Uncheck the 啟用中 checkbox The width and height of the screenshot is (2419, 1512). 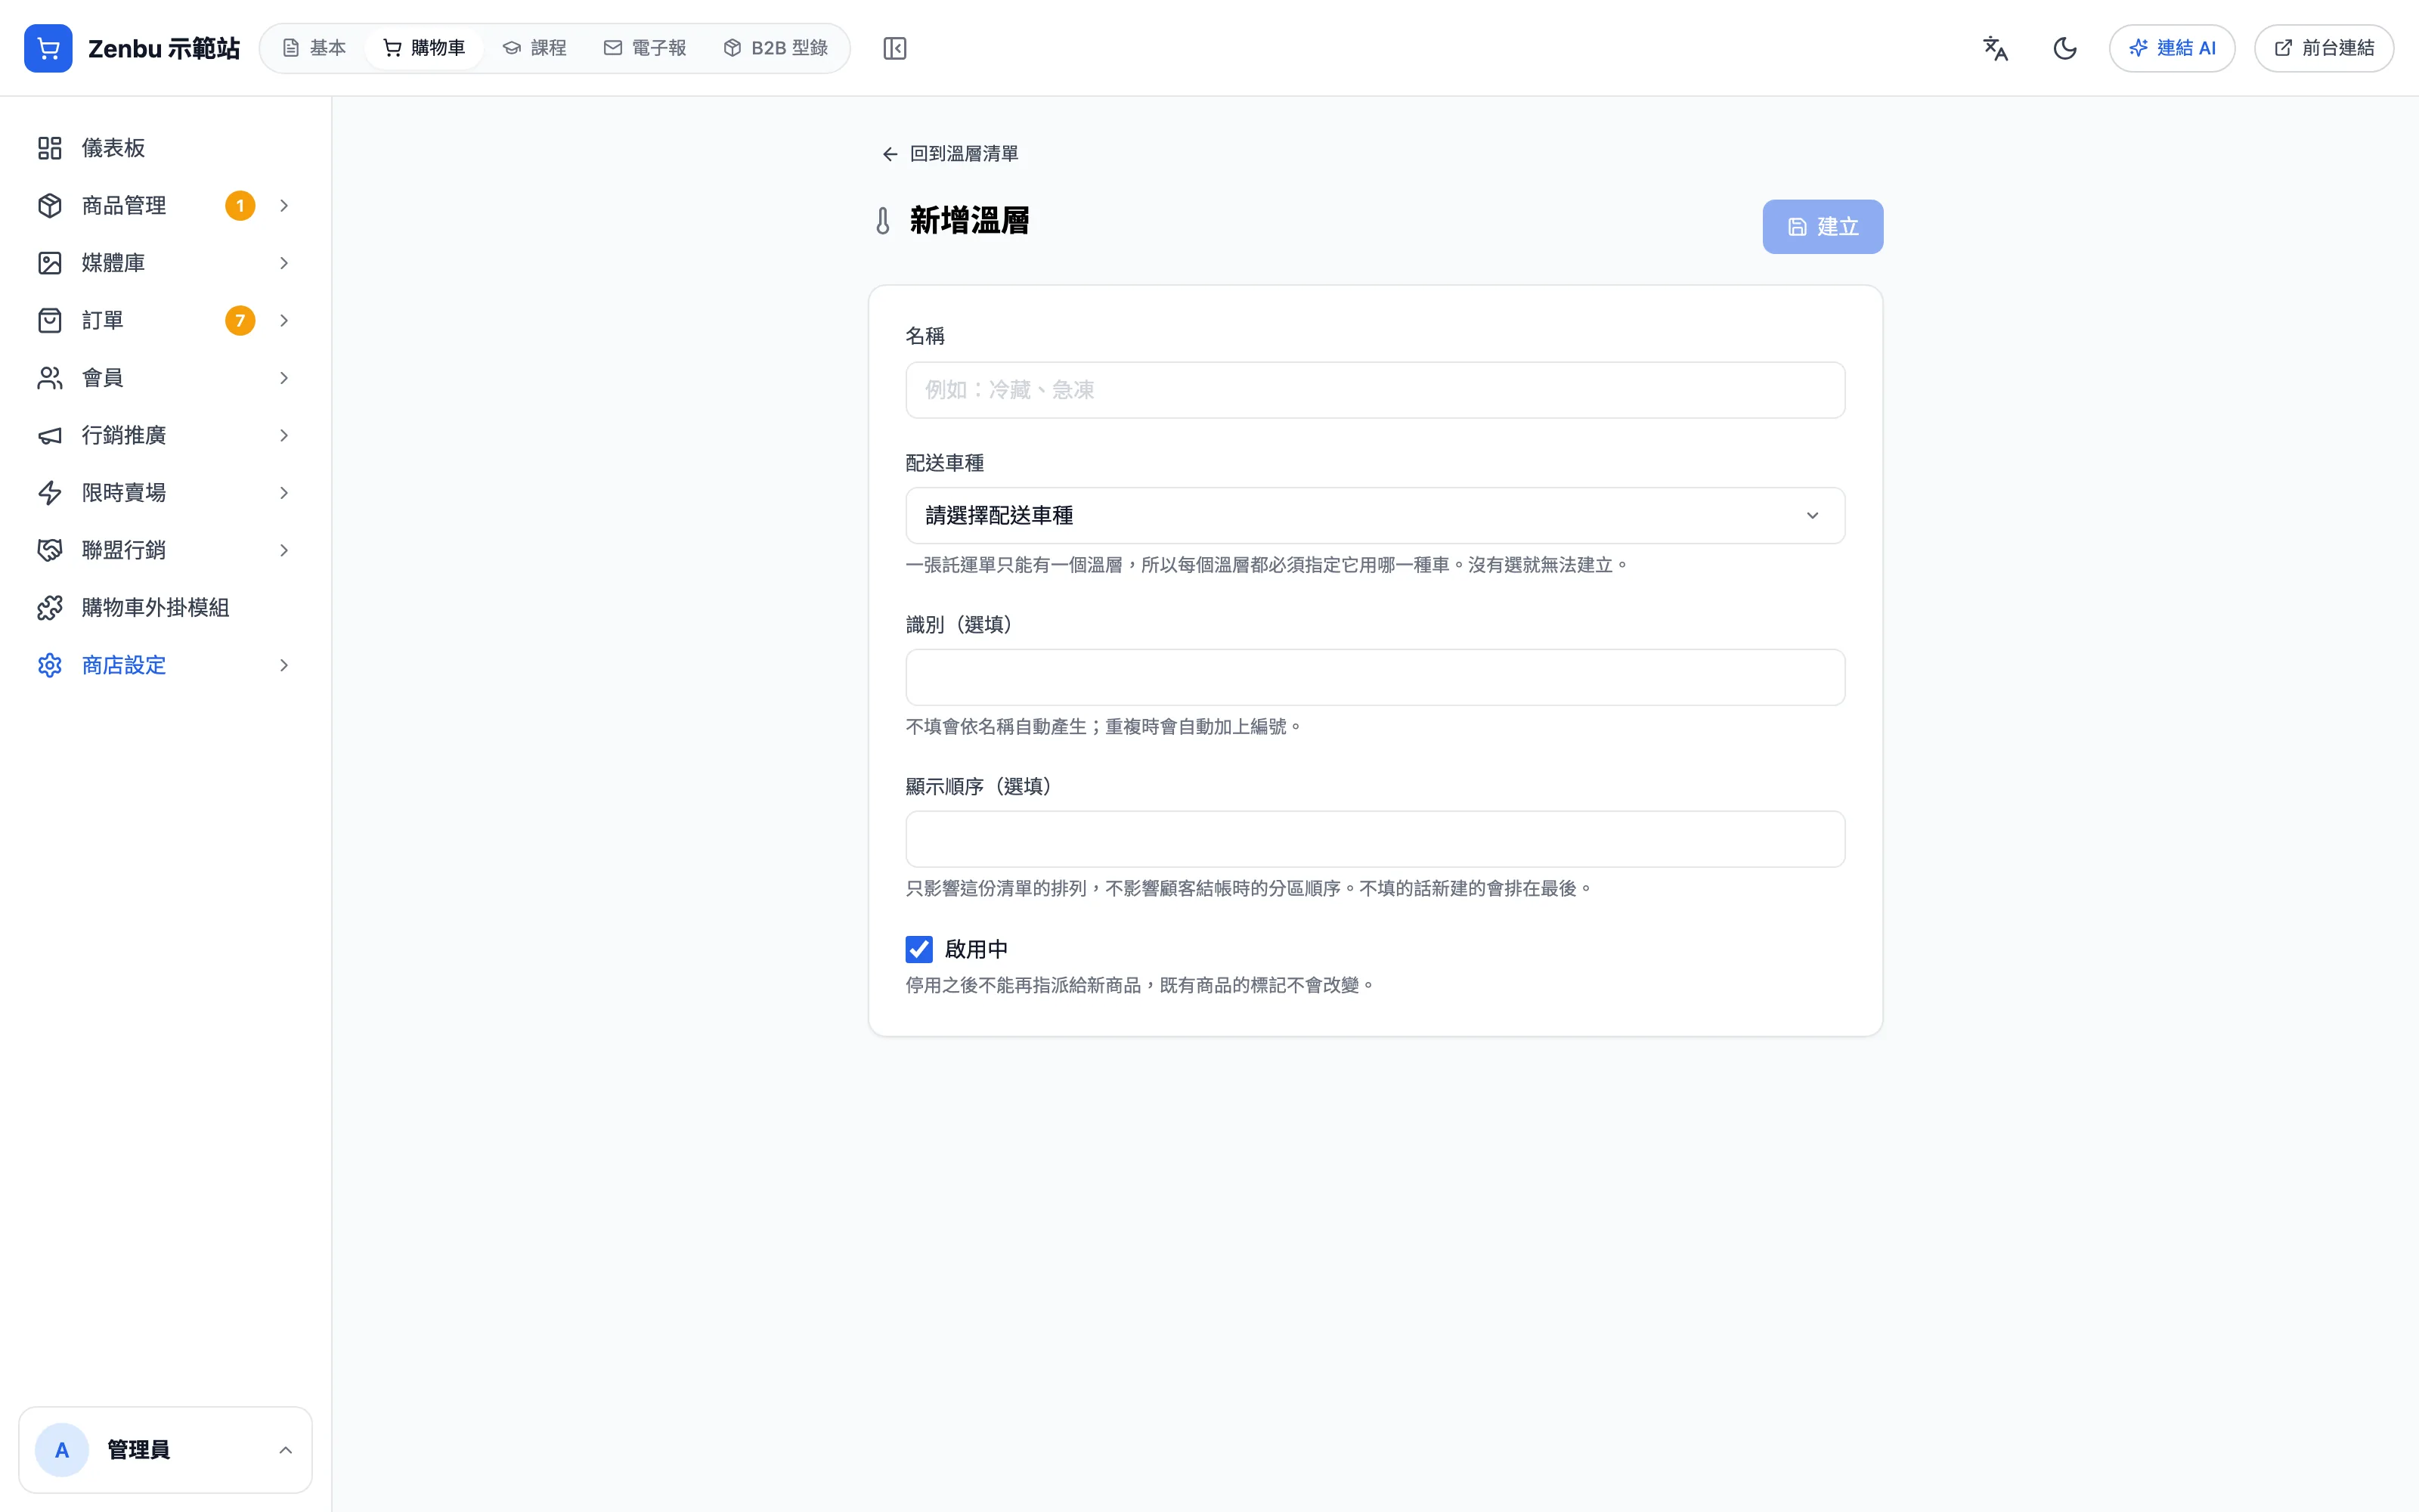[918, 949]
